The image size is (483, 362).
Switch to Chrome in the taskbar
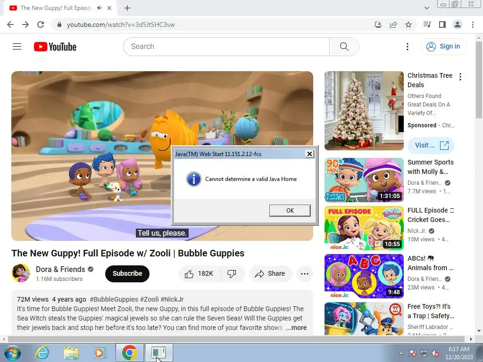point(129,353)
